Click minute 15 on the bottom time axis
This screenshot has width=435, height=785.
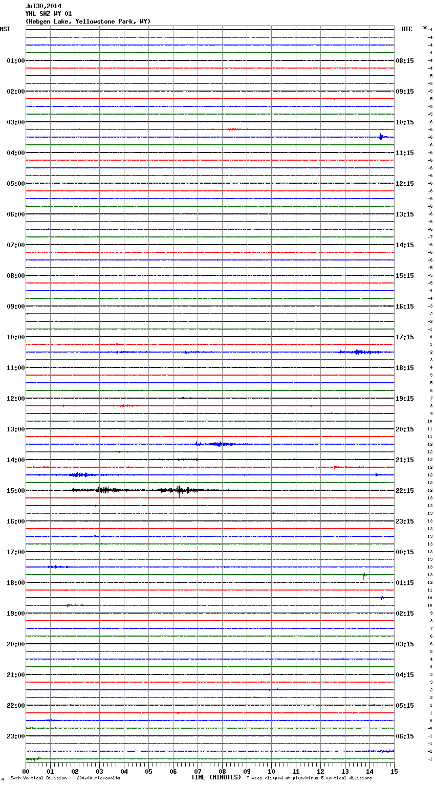[394, 771]
